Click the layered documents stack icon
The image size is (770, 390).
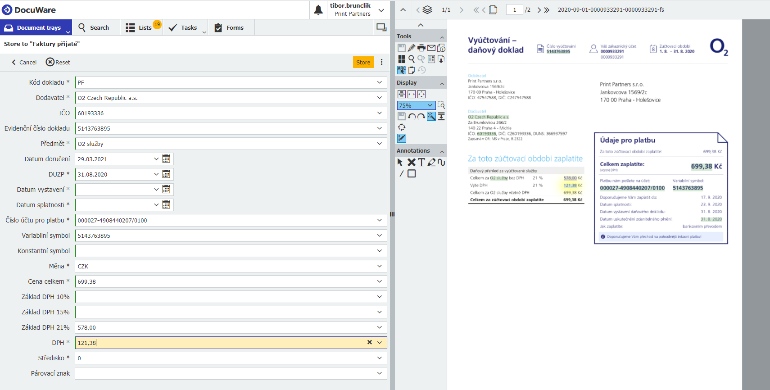point(427,9)
